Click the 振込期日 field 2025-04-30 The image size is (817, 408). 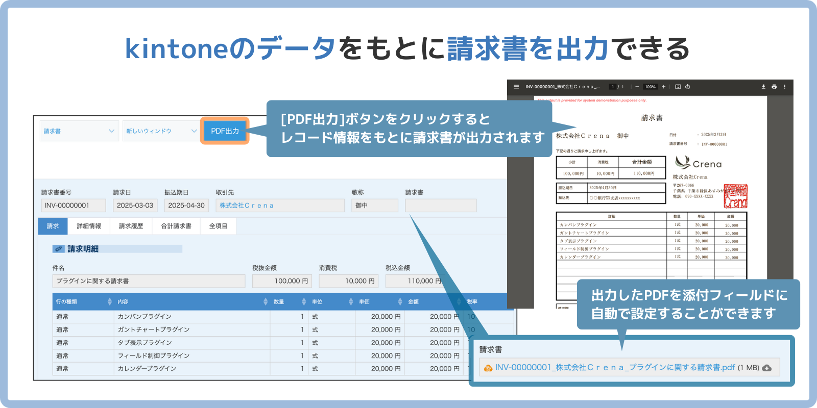tap(186, 206)
